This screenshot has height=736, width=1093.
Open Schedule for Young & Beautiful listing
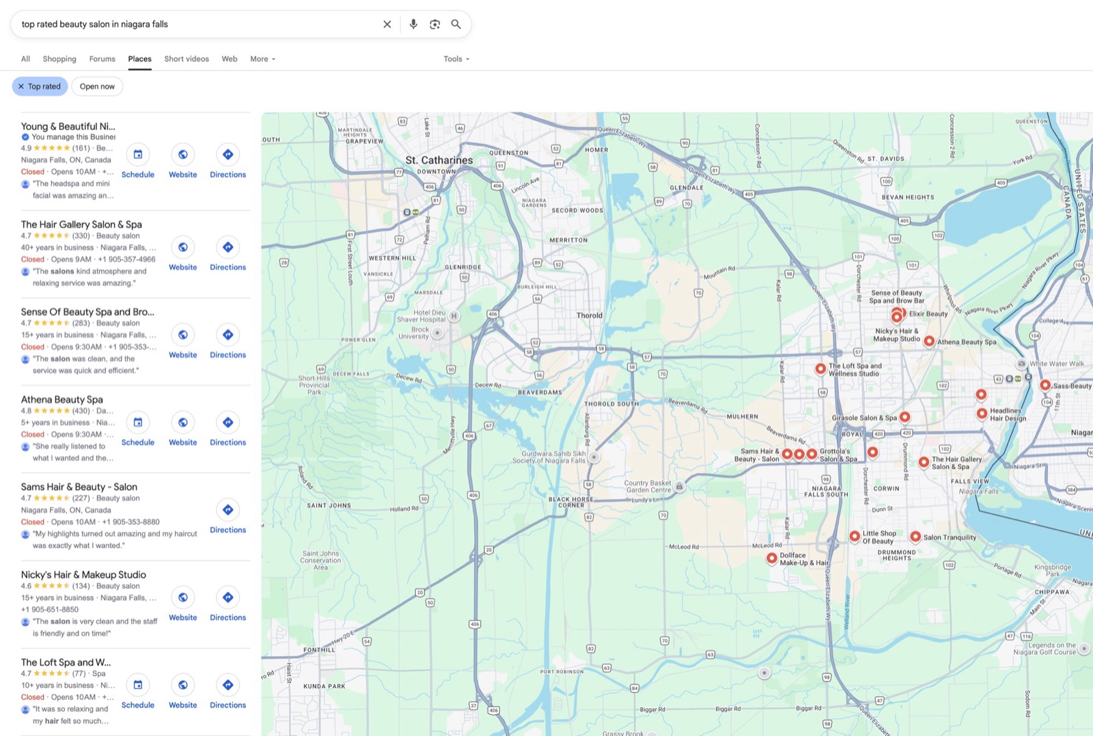click(x=138, y=154)
